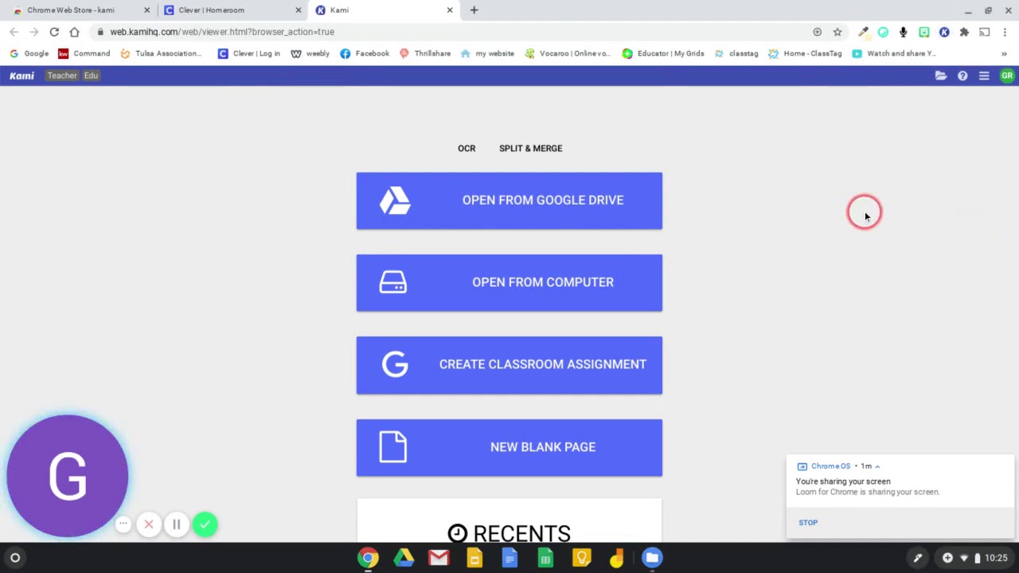
Task: Go to Chrome home page icon
Action: pos(75,32)
